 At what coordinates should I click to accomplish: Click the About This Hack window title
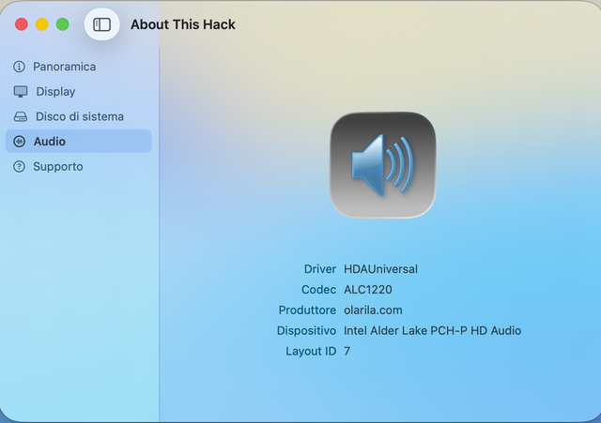point(183,24)
